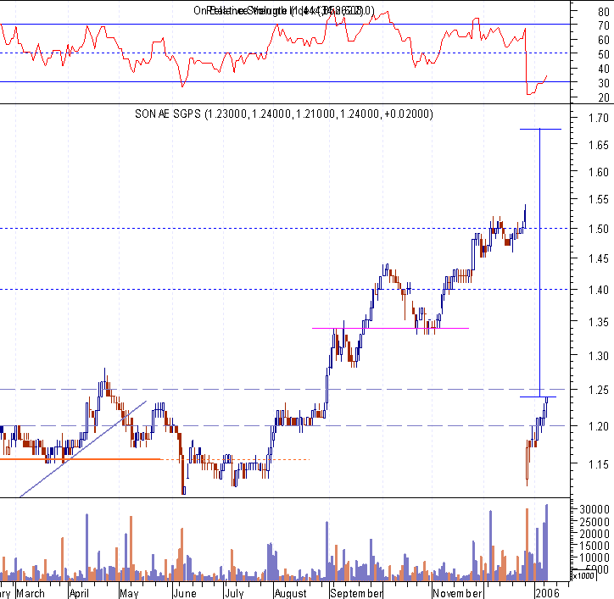Screen dimensions: 614x599
Task: Select the 1.15 price axis label
Action: coord(599,464)
